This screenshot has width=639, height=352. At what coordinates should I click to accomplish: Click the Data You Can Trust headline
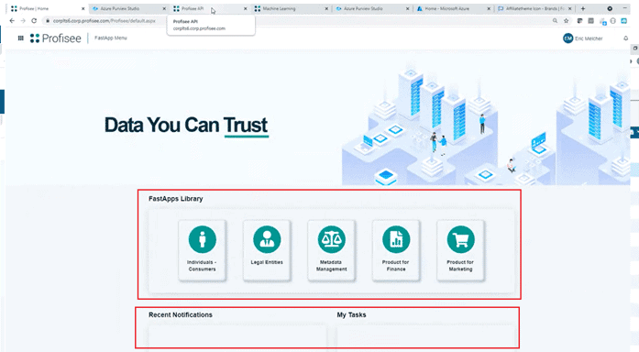[x=186, y=125]
